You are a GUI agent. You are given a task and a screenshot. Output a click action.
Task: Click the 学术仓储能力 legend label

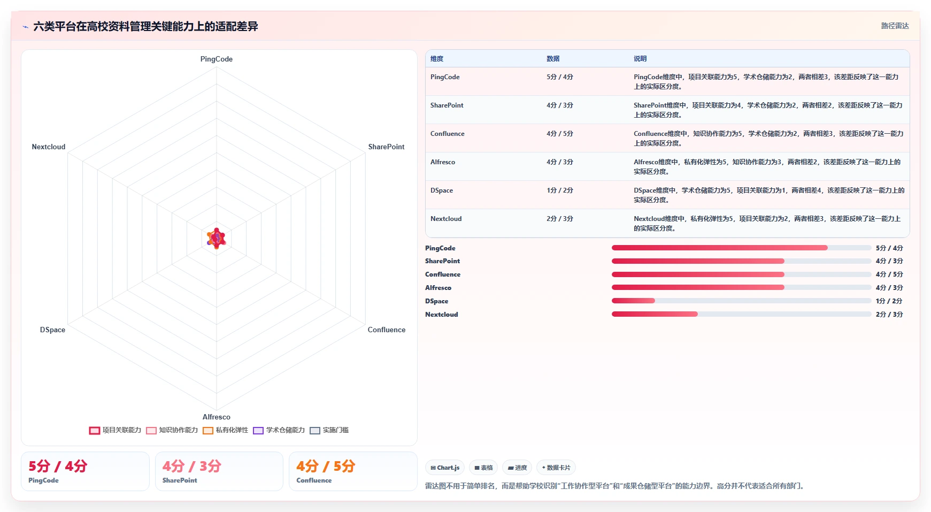pyautogui.click(x=286, y=430)
